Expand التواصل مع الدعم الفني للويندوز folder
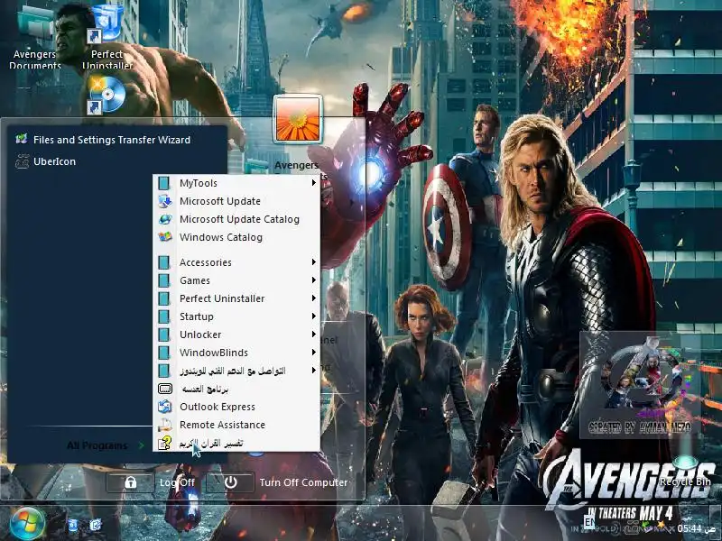Image resolution: width=722 pixels, height=541 pixels. pyautogui.click(x=236, y=371)
